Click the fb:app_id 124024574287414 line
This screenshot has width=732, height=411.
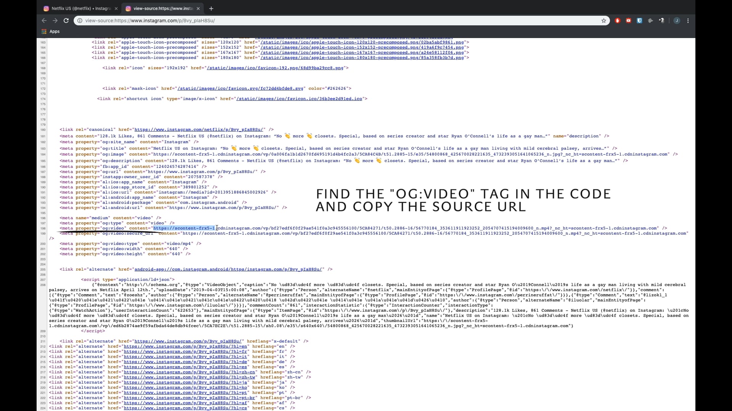click(x=133, y=167)
